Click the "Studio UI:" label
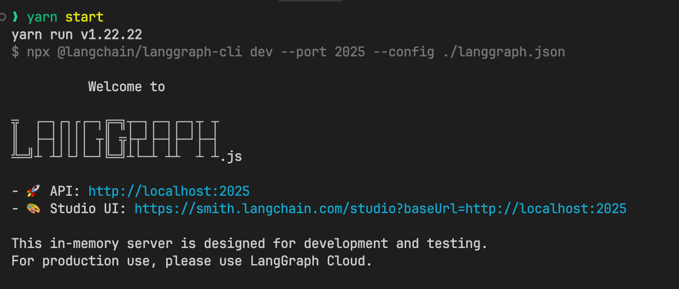This screenshot has width=679, height=289. point(88,209)
